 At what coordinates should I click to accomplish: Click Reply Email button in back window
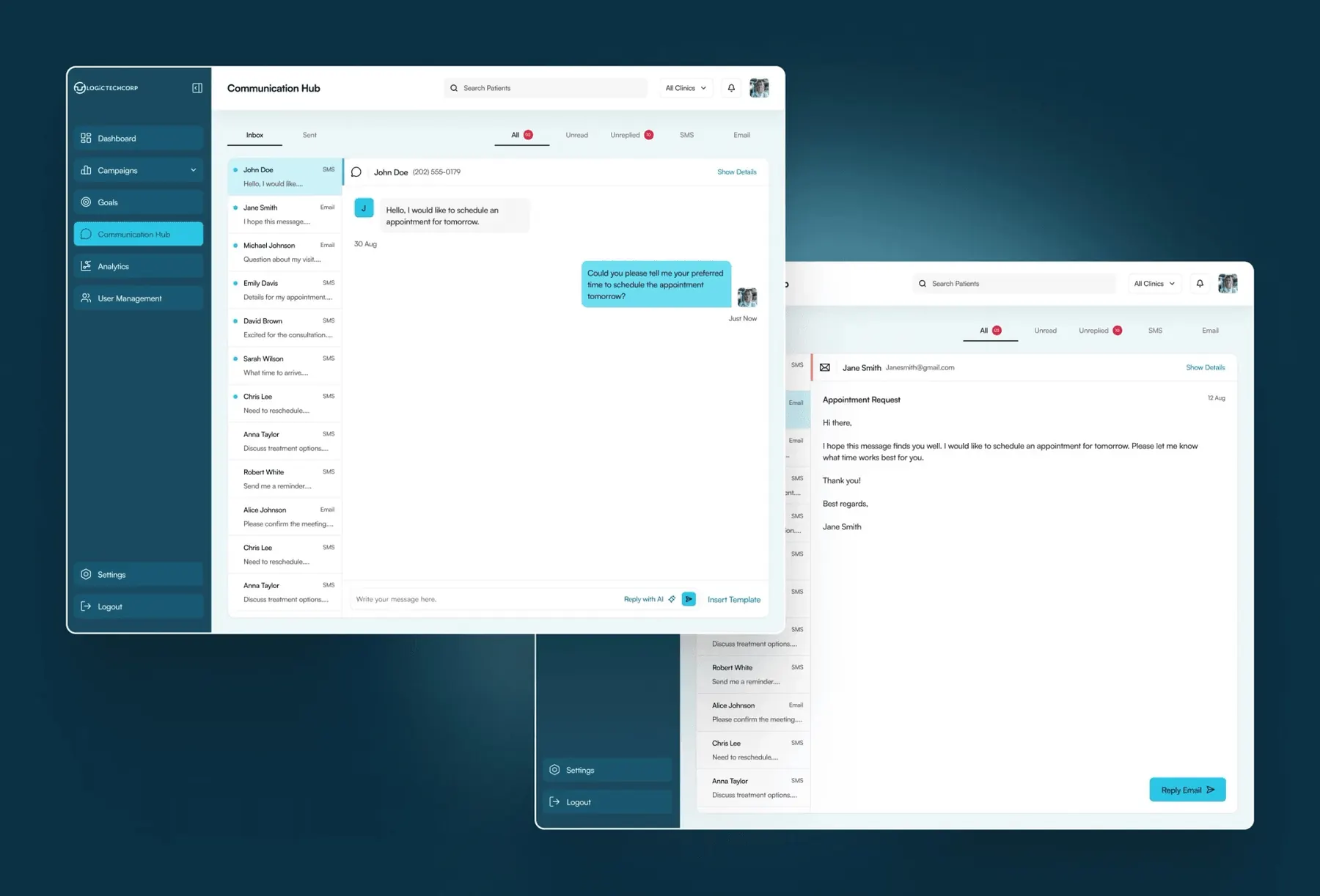coord(1187,790)
